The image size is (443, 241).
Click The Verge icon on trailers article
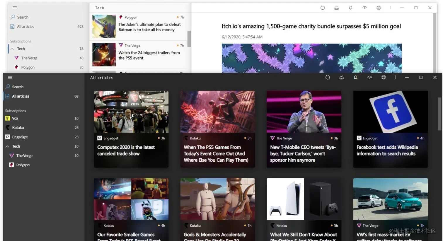(x=121, y=45)
